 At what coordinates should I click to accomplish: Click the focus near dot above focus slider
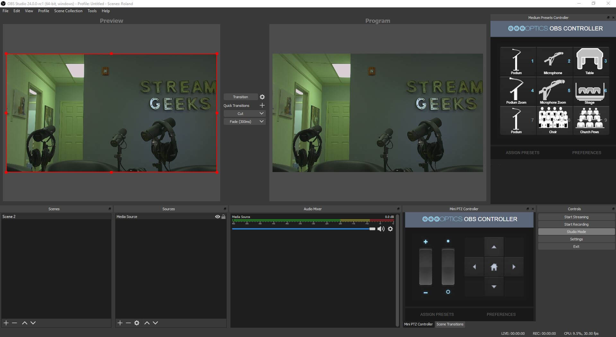(448, 241)
